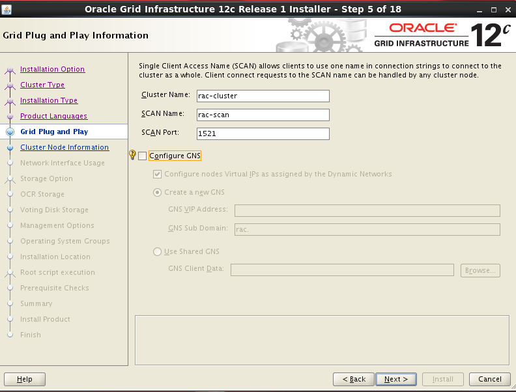Click the GNS Sub Domain field
The height and width of the screenshot is (392, 516).
tap(367, 229)
